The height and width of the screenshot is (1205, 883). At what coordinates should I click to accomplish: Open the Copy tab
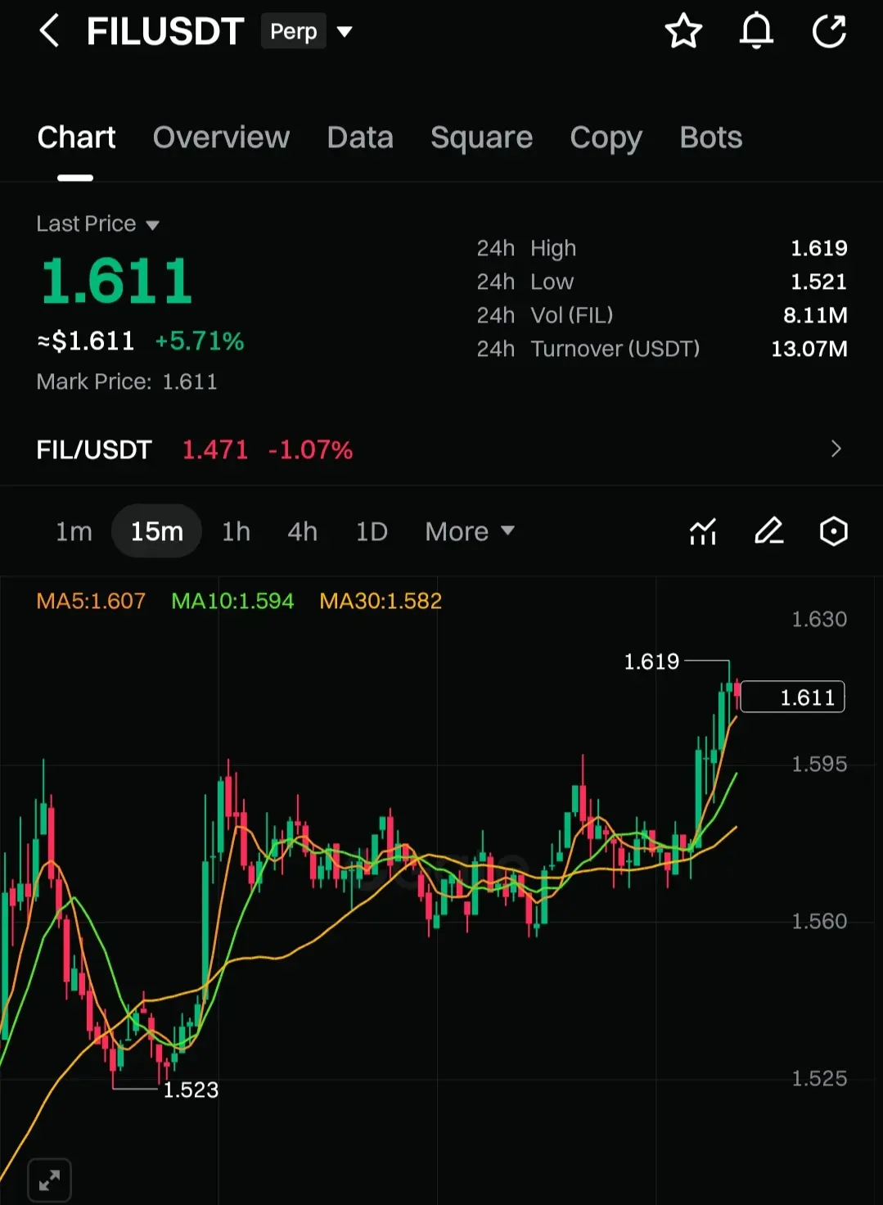click(606, 138)
